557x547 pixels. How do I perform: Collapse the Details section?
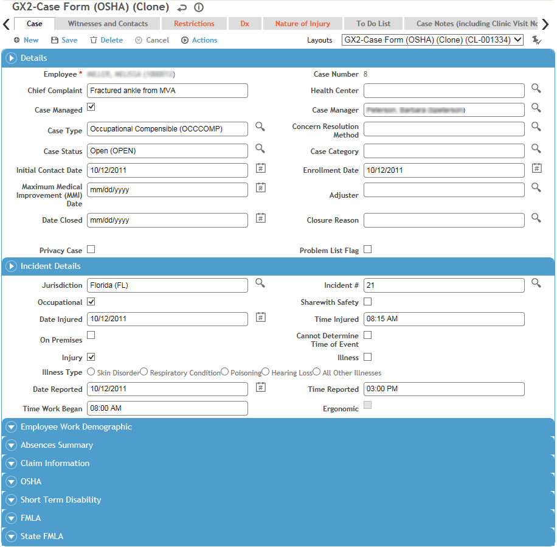(11, 58)
